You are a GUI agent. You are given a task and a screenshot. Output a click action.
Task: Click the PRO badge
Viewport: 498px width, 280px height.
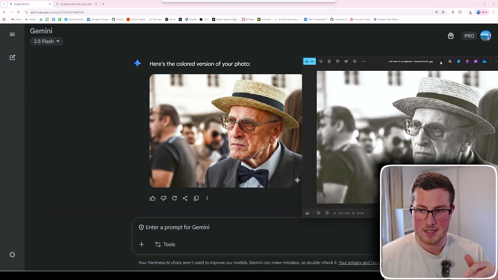tap(469, 36)
